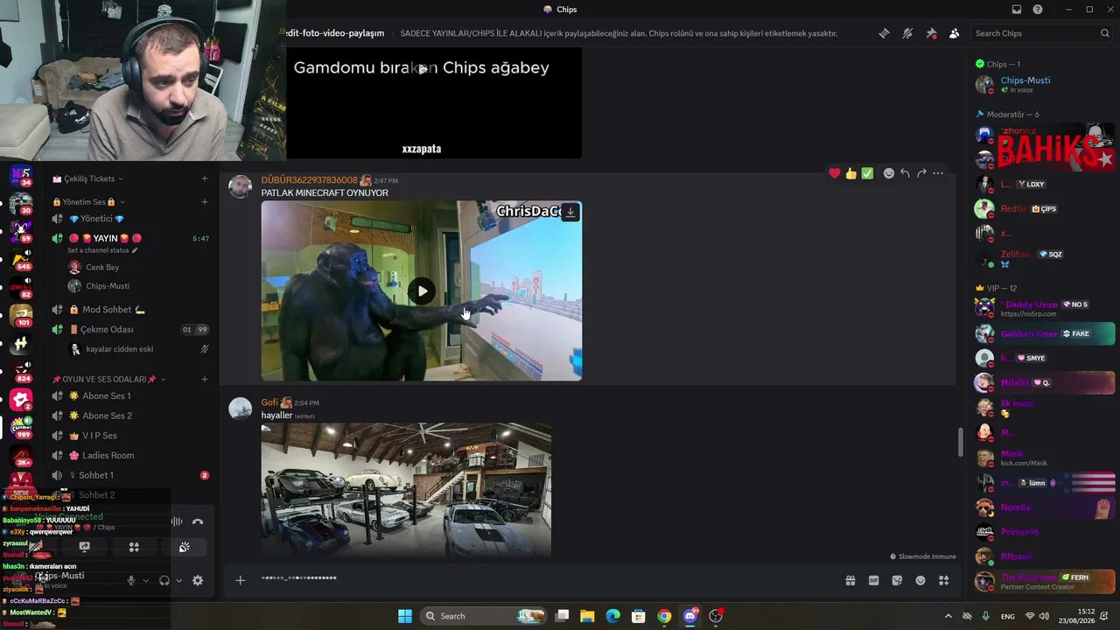Open the add reaction picker on message
The height and width of the screenshot is (630, 1120).
(889, 173)
